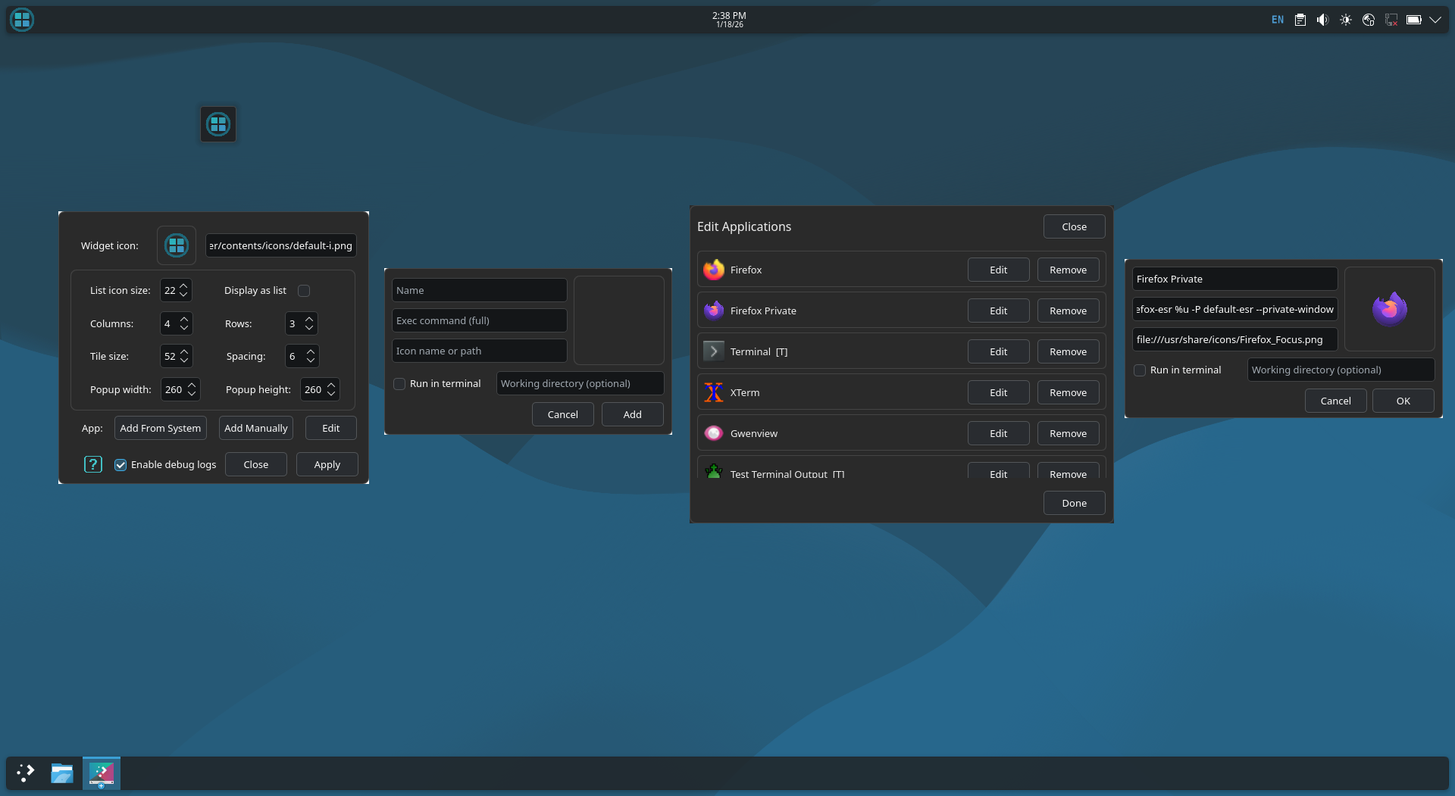Click Done in Edit Applications
The width and height of the screenshot is (1455, 796).
(x=1075, y=503)
